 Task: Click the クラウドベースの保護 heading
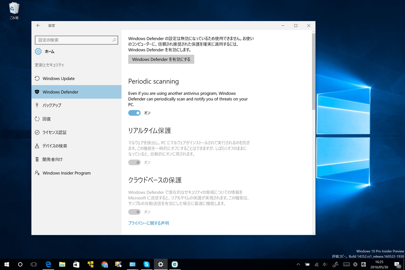[x=155, y=180]
